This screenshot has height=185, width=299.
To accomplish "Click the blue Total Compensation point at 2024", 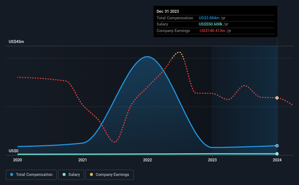I will pos(277,146).
